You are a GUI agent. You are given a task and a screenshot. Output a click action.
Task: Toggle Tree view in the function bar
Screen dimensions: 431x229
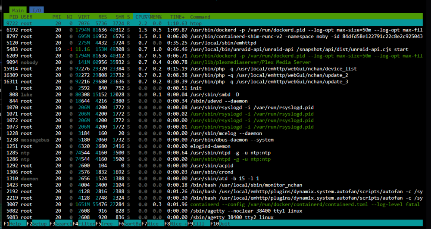106,224
